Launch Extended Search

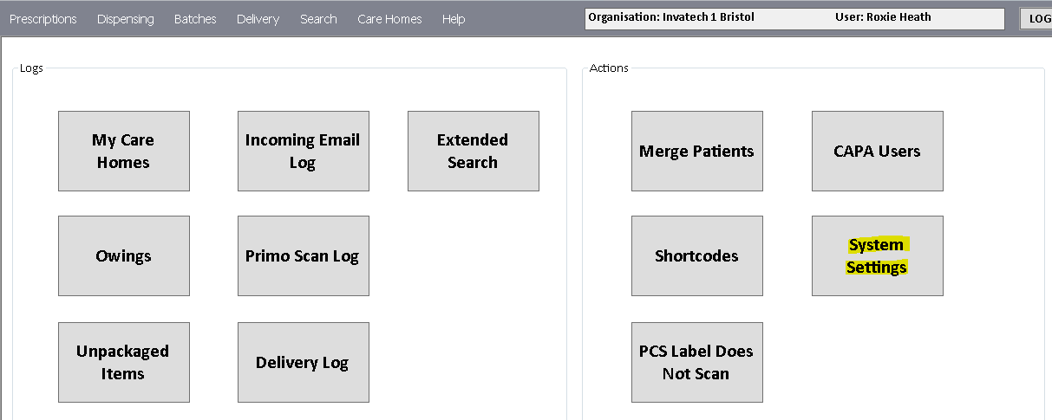click(473, 151)
